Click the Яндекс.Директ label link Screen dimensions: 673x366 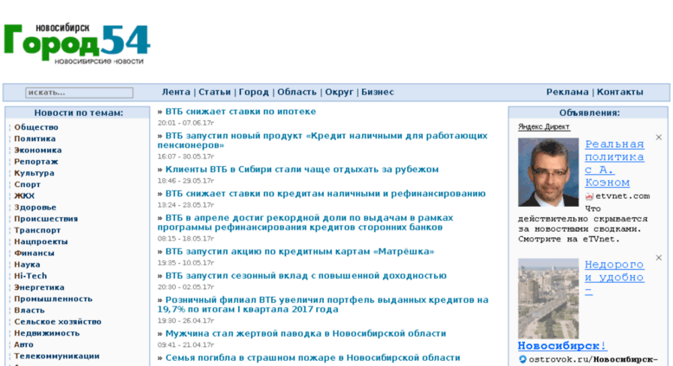coord(543,127)
